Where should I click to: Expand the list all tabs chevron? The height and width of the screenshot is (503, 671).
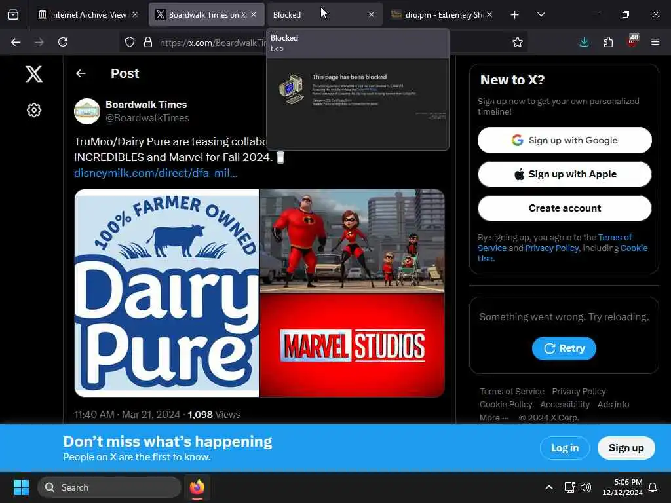[541, 14]
